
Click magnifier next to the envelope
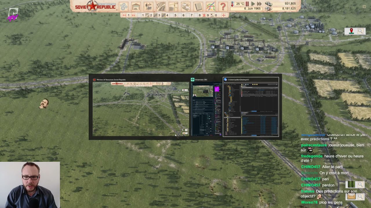coord(360,197)
